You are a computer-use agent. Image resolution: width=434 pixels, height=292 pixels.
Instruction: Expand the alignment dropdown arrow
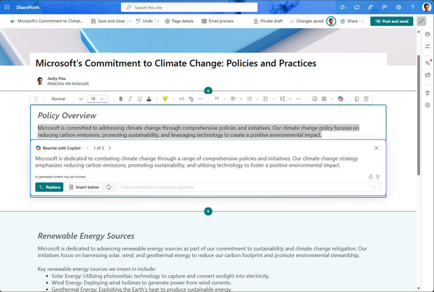tap(241, 99)
